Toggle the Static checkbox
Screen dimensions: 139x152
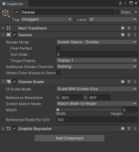(117, 12)
